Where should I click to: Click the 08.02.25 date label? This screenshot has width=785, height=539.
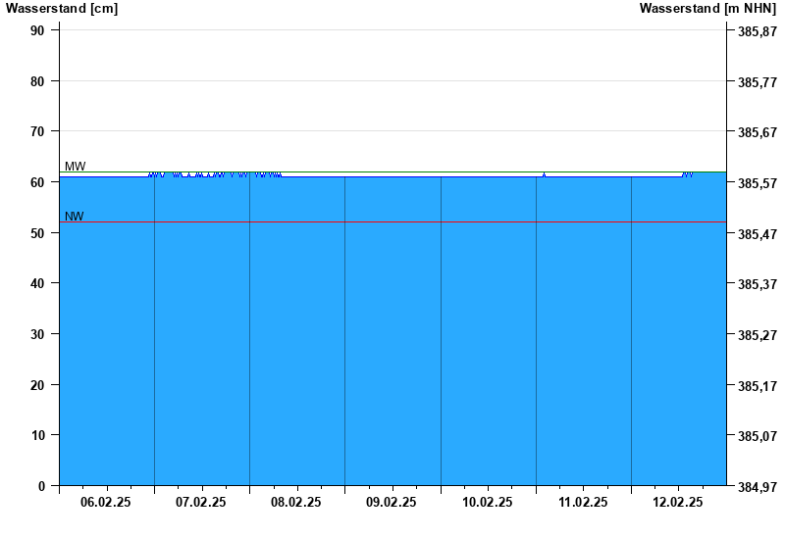pyautogui.click(x=296, y=503)
